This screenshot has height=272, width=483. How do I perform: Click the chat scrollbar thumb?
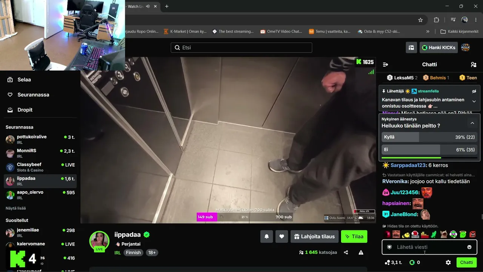click(x=481, y=216)
